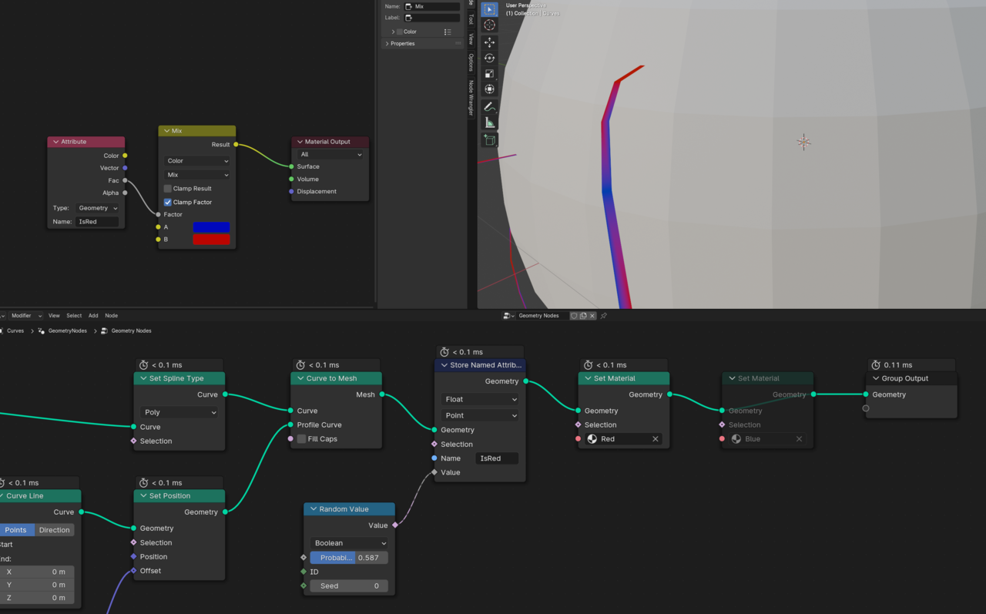986x614 pixels.
Task: Open the Add menu in node editor
Action: (x=93, y=316)
